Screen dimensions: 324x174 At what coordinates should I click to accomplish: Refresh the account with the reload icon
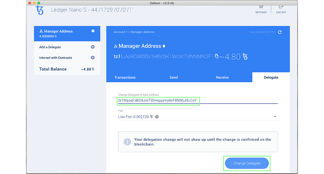coord(280,32)
